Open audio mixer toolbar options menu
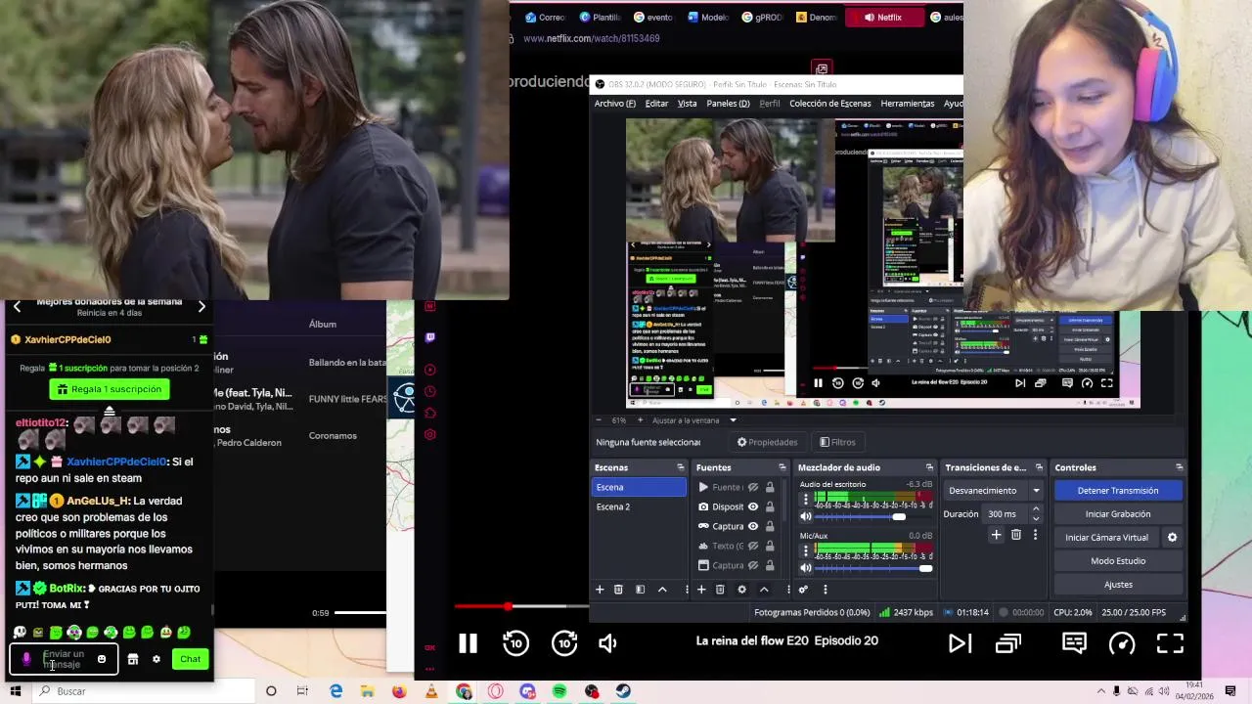1252x704 pixels. (825, 590)
